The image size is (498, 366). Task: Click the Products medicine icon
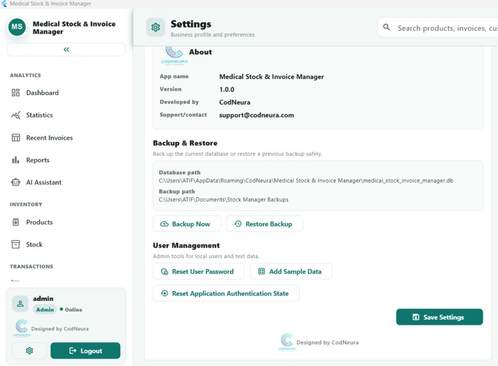coord(15,222)
